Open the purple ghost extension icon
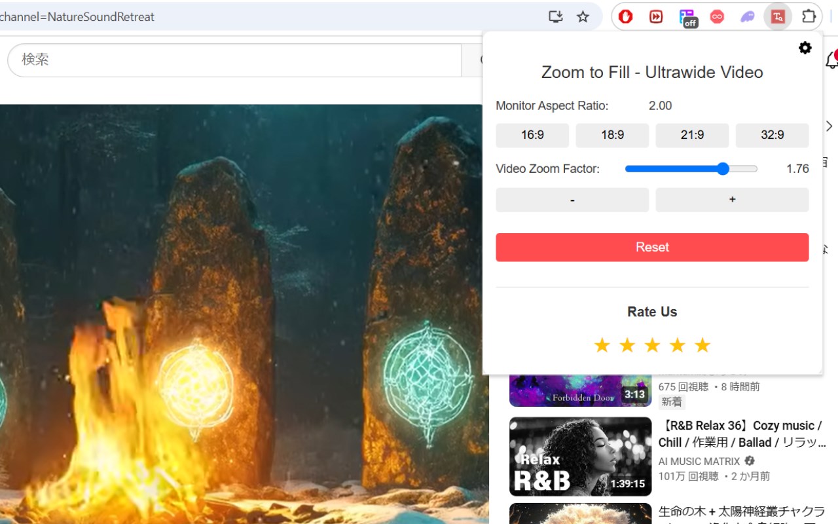The height and width of the screenshot is (524, 838). point(748,17)
